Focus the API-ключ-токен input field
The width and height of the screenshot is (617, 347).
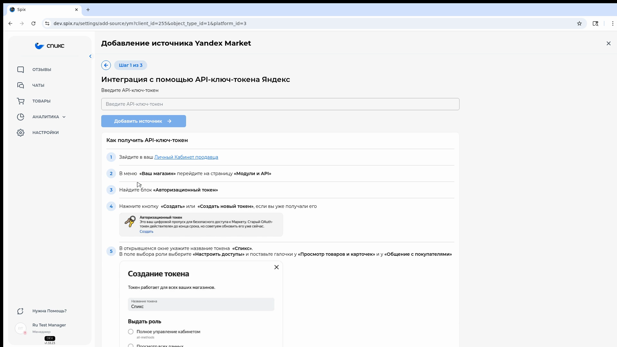(280, 104)
